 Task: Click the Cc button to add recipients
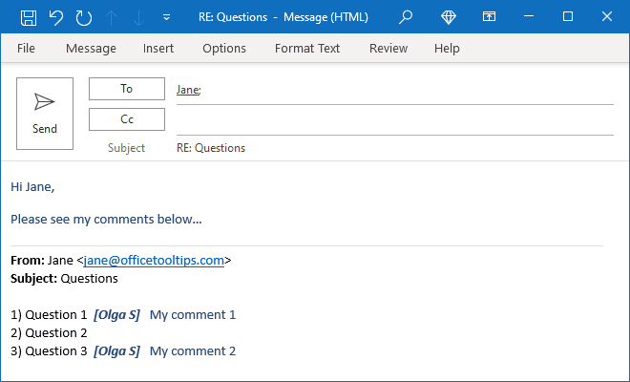point(127,119)
